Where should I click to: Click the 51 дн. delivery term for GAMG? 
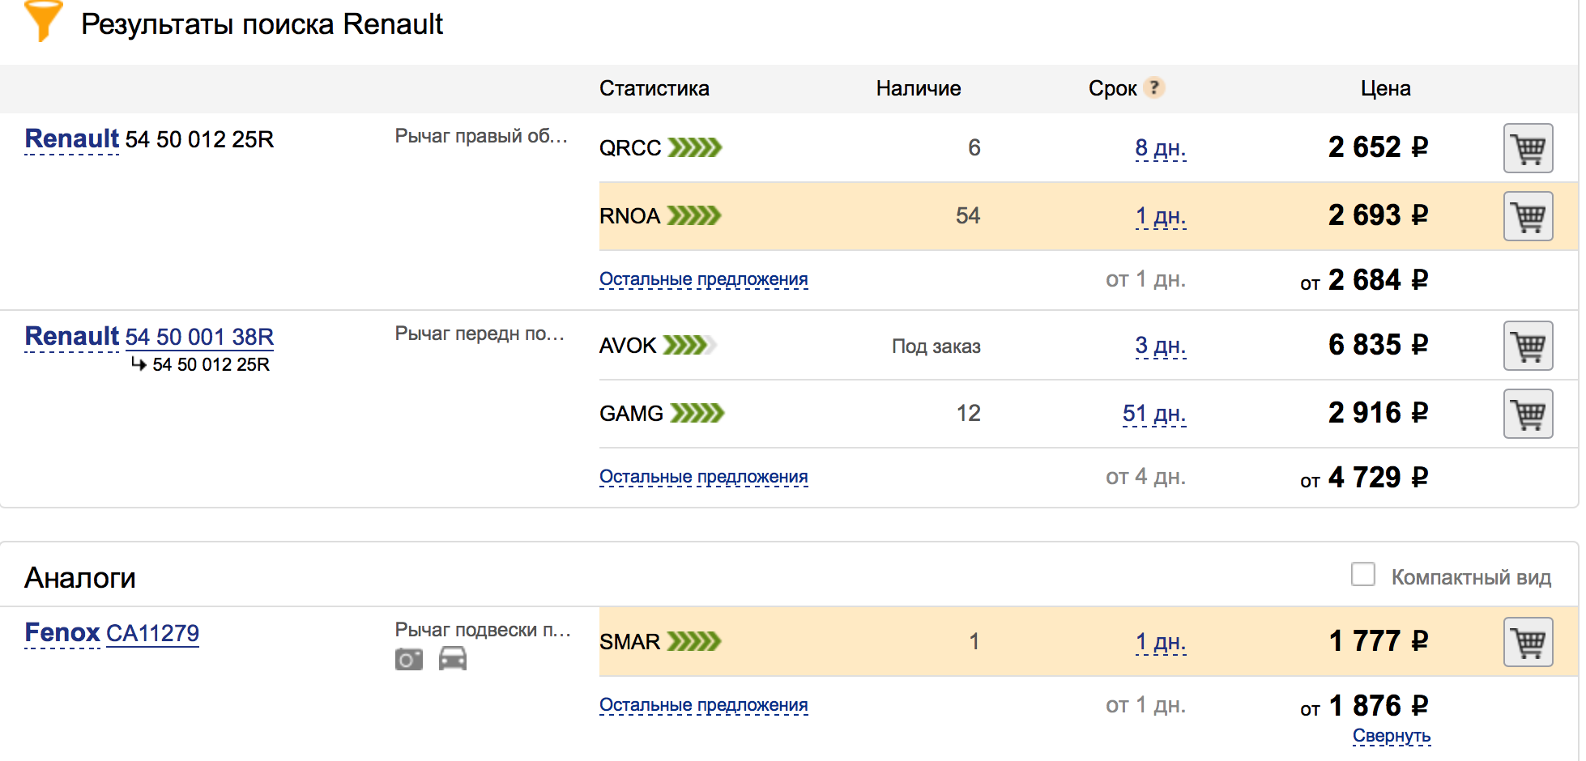[1153, 414]
